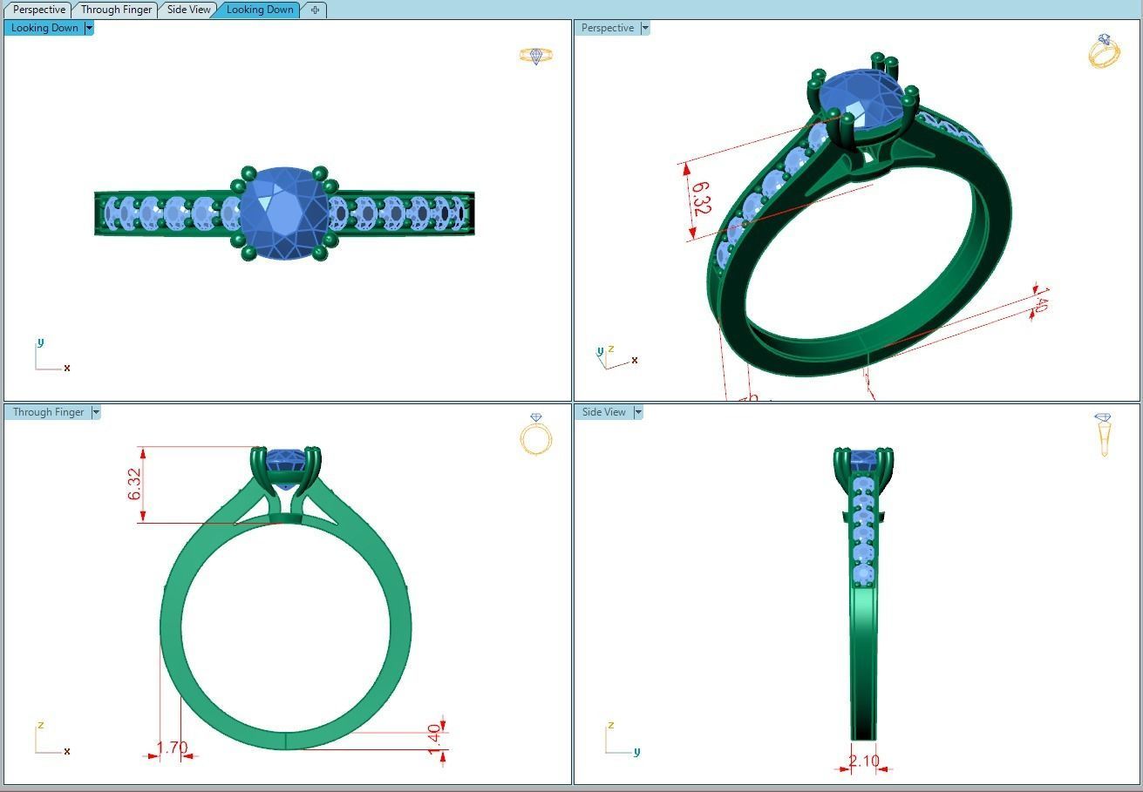Open the Side View viewport menu arrow
This screenshot has height=792, width=1143.
(638, 412)
